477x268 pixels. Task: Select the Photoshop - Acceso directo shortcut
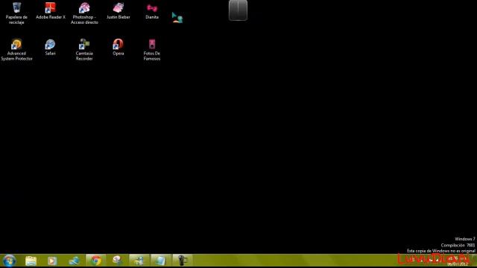point(84,13)
